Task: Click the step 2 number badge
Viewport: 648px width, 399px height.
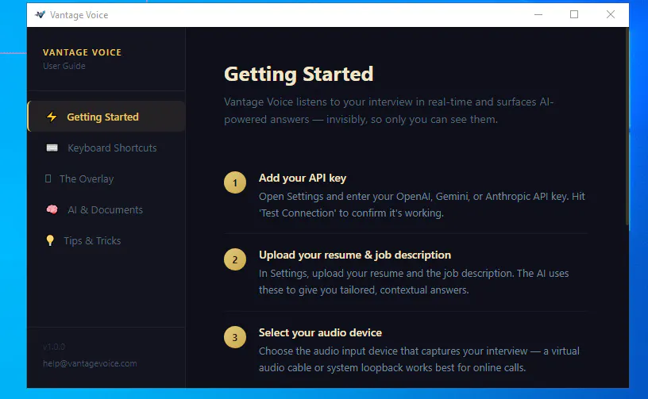Action: click(235, 259)
